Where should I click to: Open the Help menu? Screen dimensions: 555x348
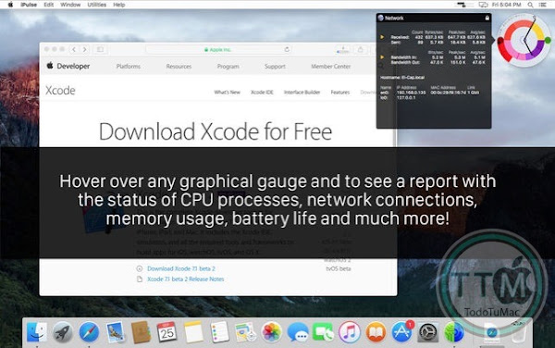click(x=119, y=5)
